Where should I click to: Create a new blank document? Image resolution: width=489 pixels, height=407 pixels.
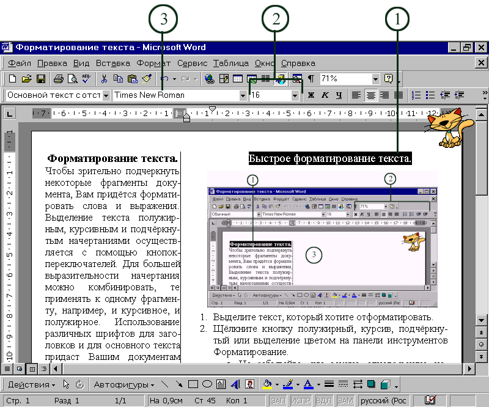[12, 79]
